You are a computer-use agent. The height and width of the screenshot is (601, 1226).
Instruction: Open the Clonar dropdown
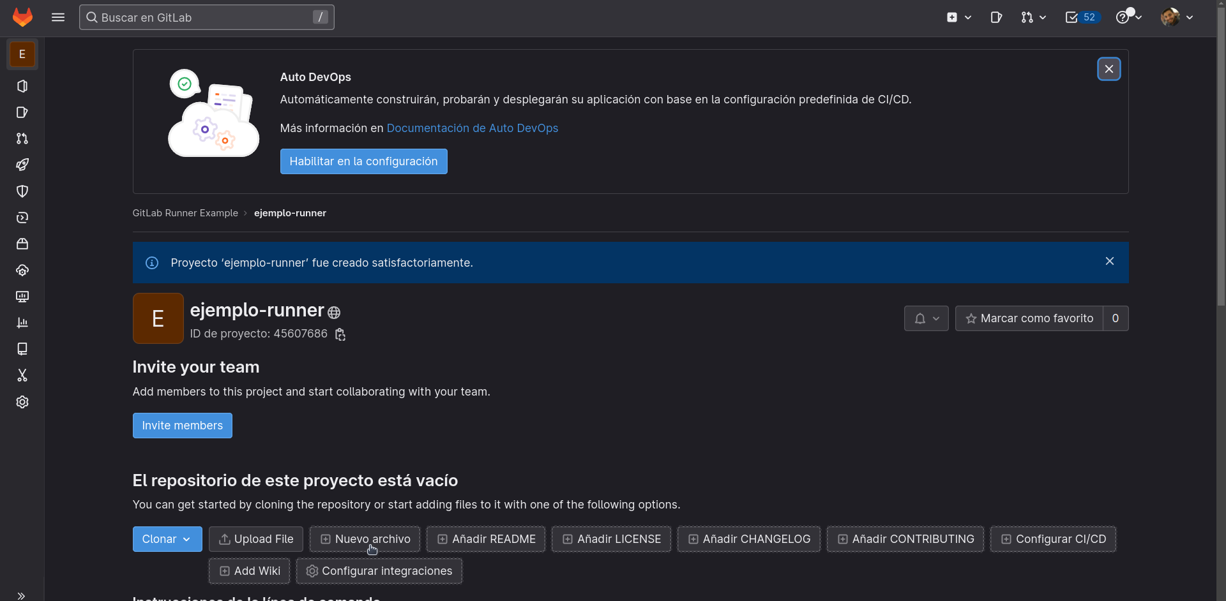pyautogui.click(x=167, y=539)
